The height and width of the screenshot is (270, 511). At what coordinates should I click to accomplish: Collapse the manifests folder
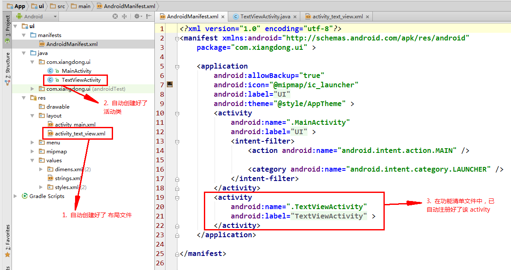pyautogui.click(x=23, y=35)
